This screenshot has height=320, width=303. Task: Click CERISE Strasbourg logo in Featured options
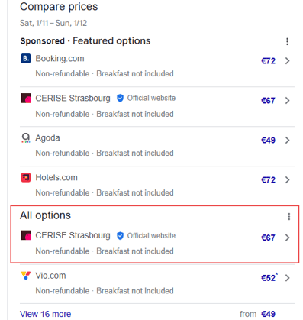[x=26, y=98]
